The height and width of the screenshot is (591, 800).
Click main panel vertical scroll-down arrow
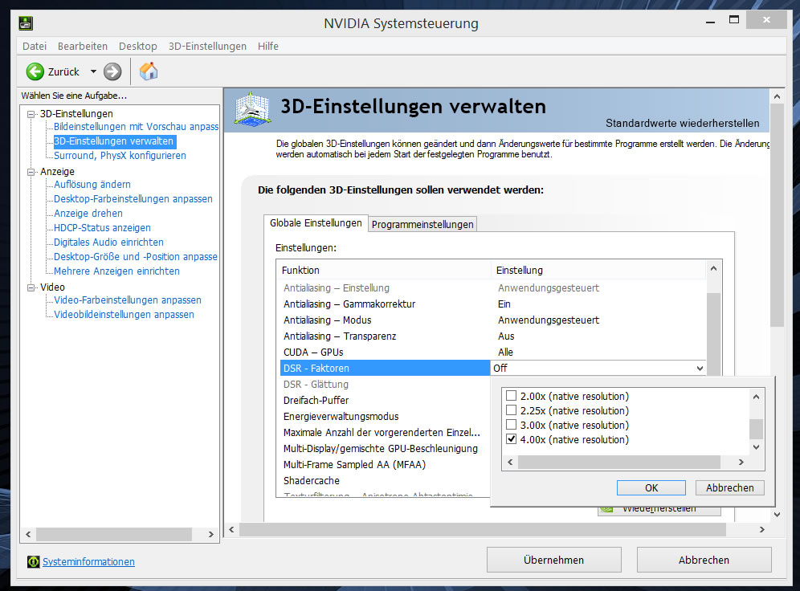[x=777, y=515]
